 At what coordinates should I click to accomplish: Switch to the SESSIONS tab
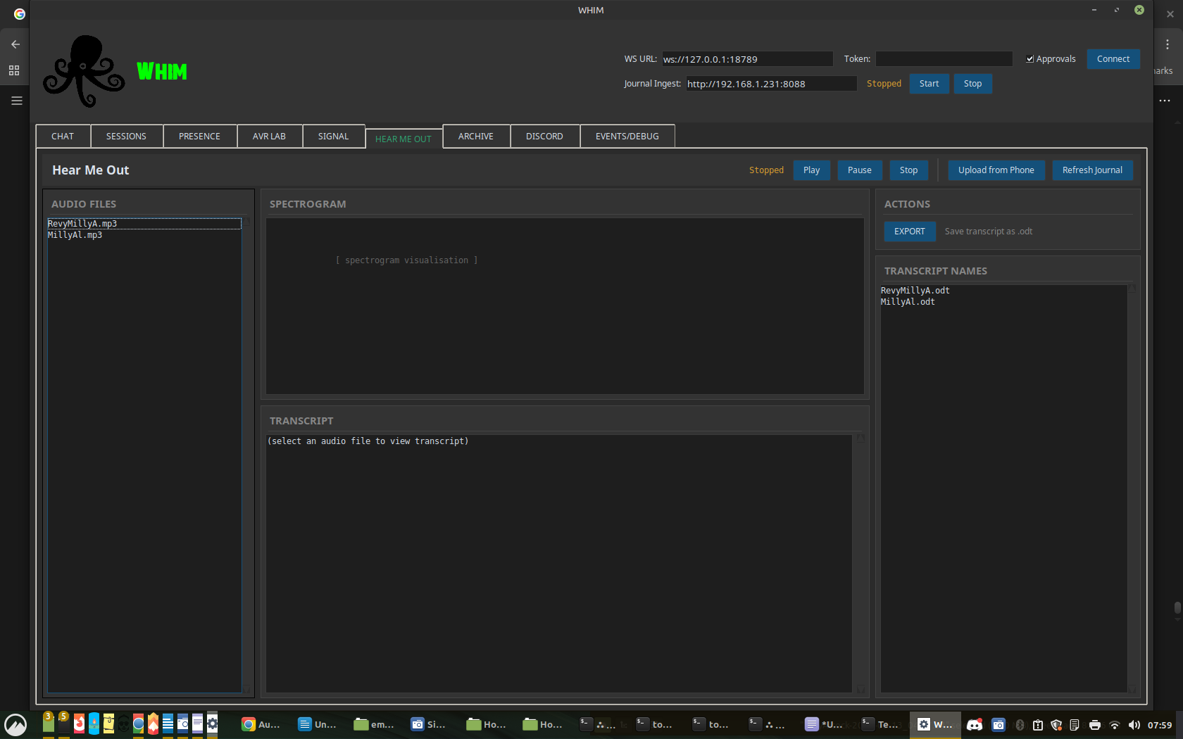pos(126,137)
